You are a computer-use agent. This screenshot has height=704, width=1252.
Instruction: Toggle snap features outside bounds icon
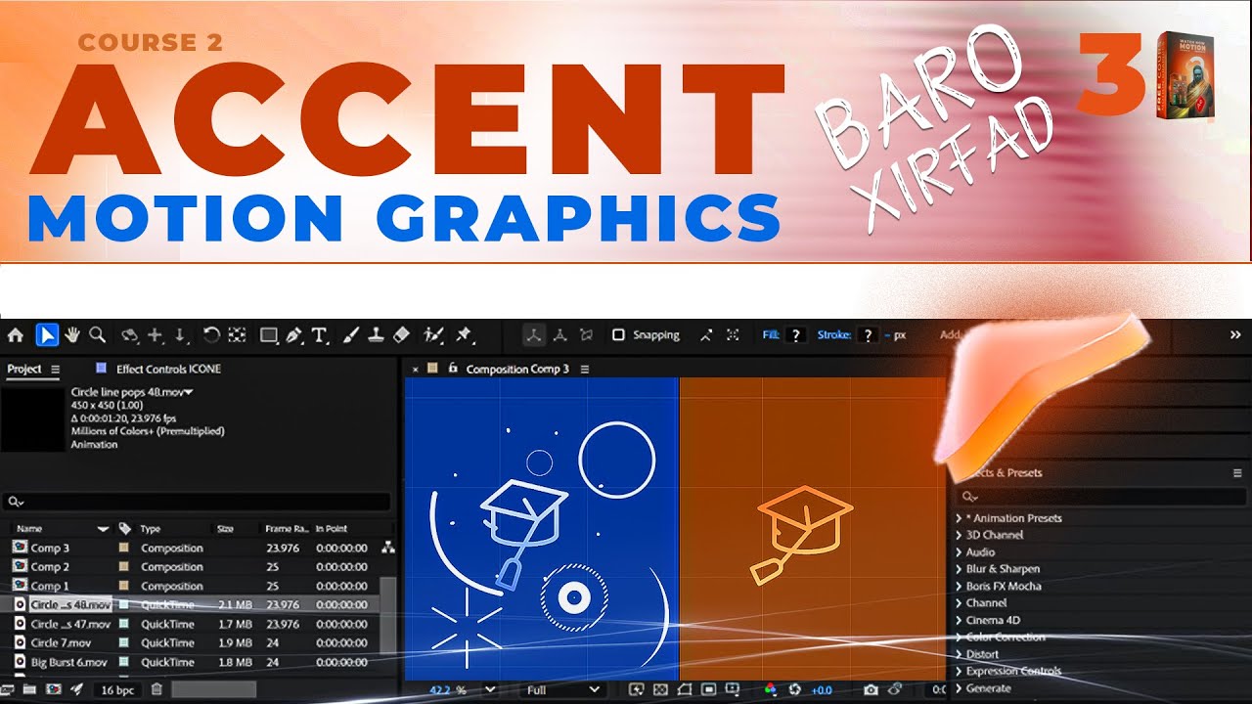click(733, 335)
